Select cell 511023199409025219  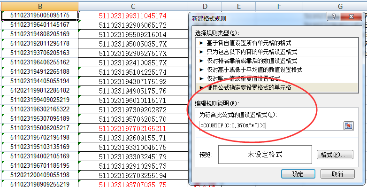pyautogui.click(x=40, y=100)
